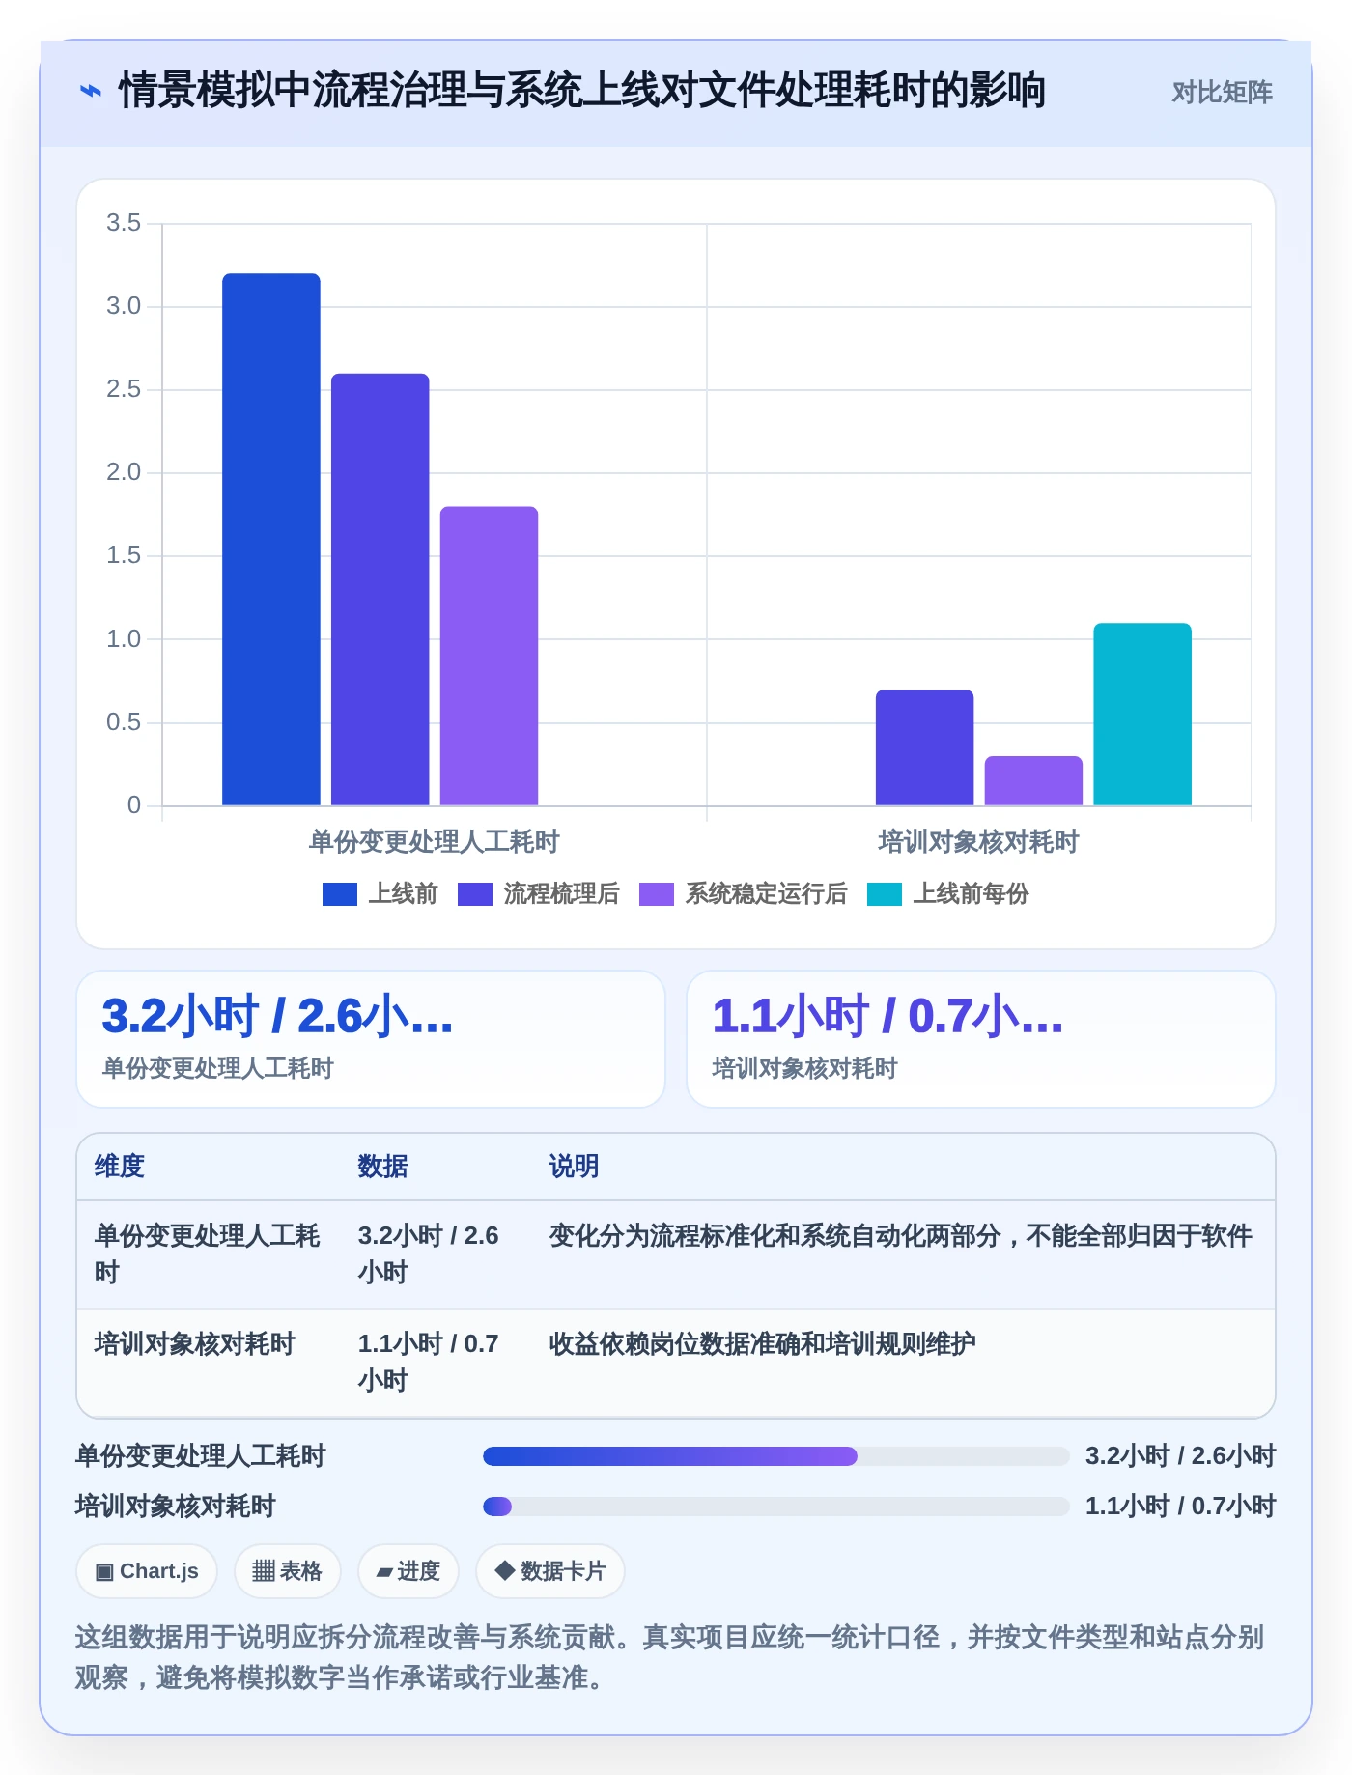1352x1775 pixels.
Task: Click the 说明 column header
Action: coord(575,1167)
